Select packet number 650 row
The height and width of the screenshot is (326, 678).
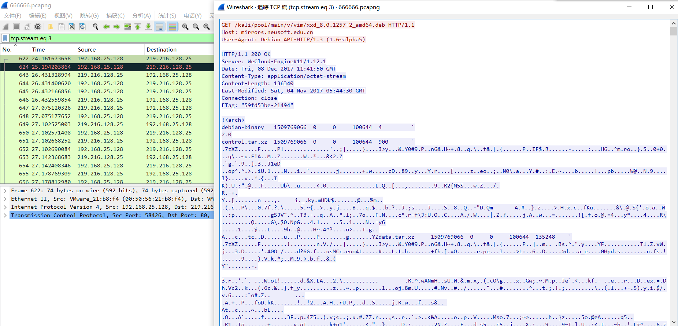[x=107, y=133]
